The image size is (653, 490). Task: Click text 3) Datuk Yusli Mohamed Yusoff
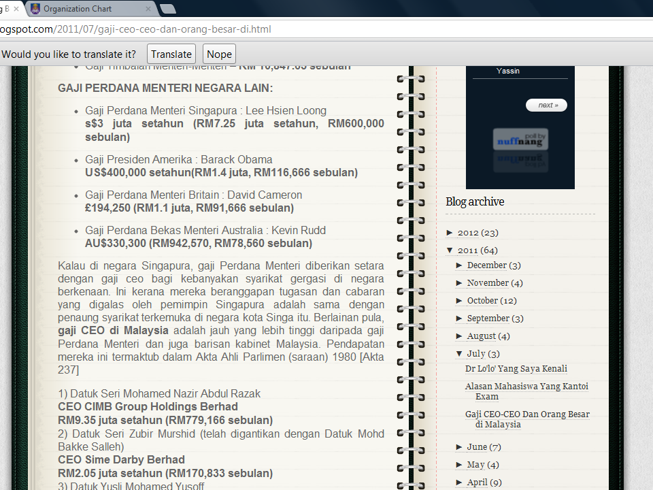(x=131, y=486)
